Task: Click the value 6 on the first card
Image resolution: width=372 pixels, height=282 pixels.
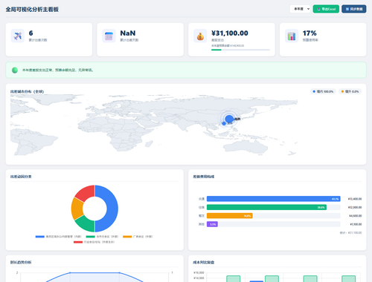Action: [x=31, y=33]
